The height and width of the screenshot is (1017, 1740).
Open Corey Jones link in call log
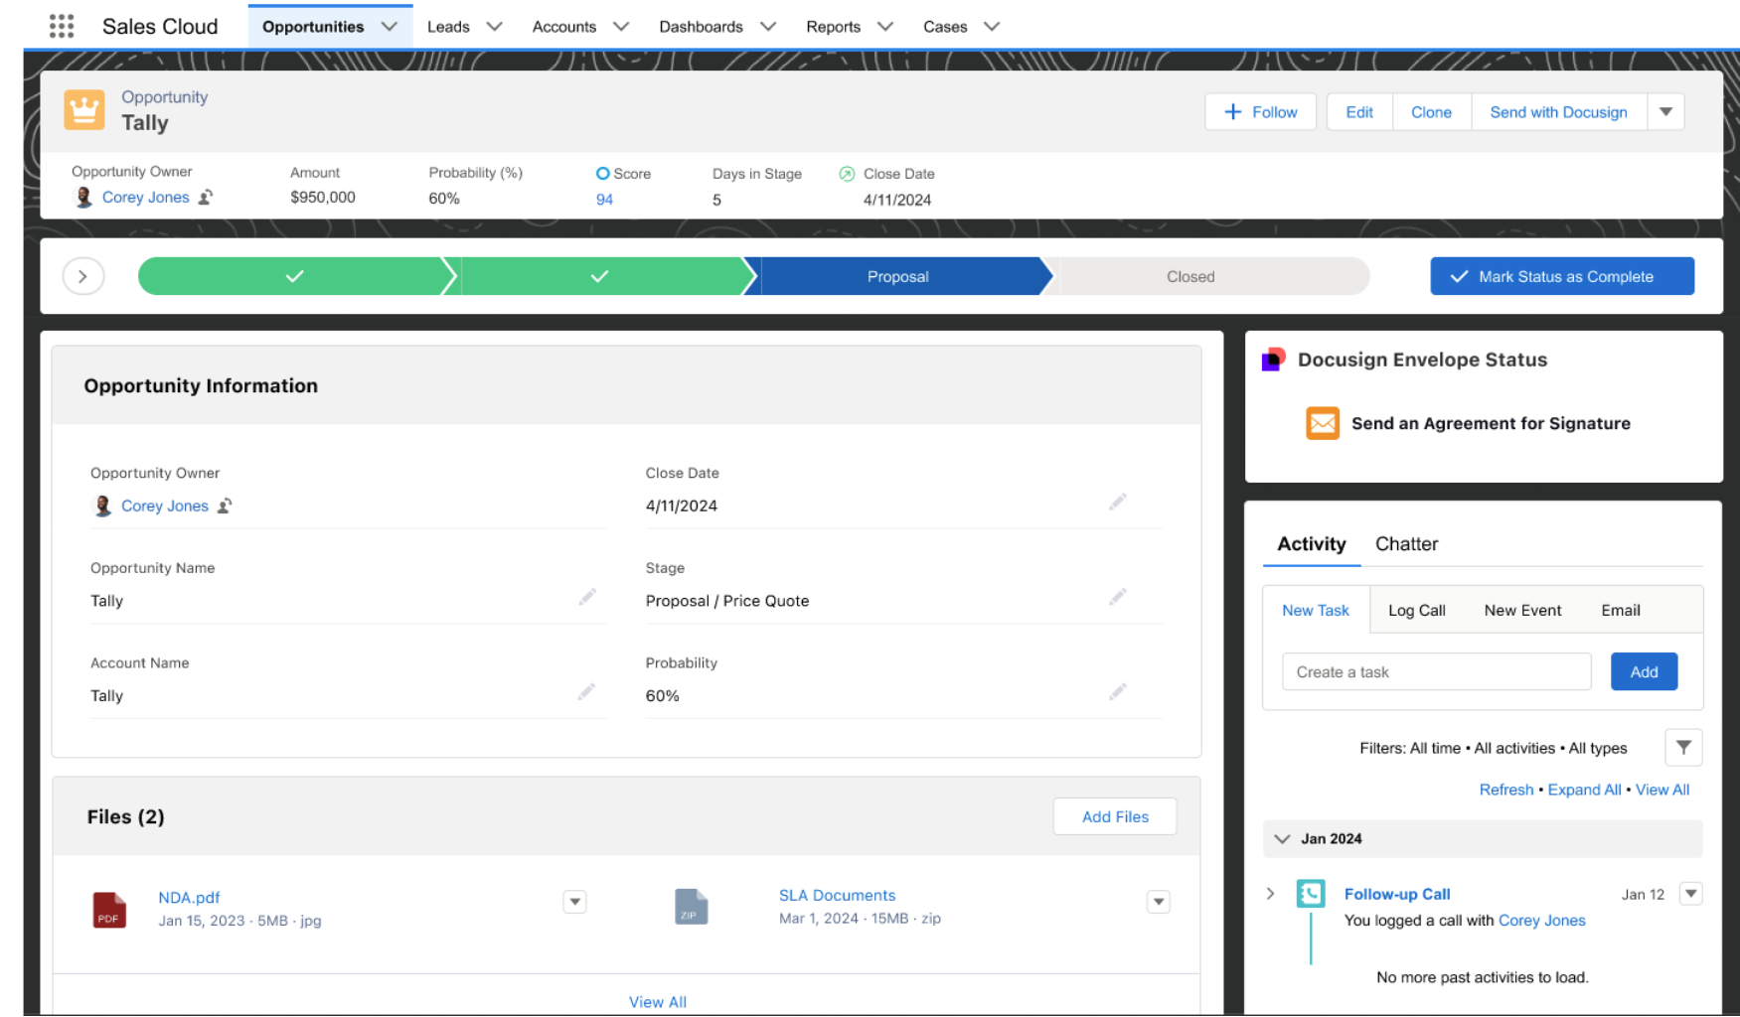[x=1541, y=921]
